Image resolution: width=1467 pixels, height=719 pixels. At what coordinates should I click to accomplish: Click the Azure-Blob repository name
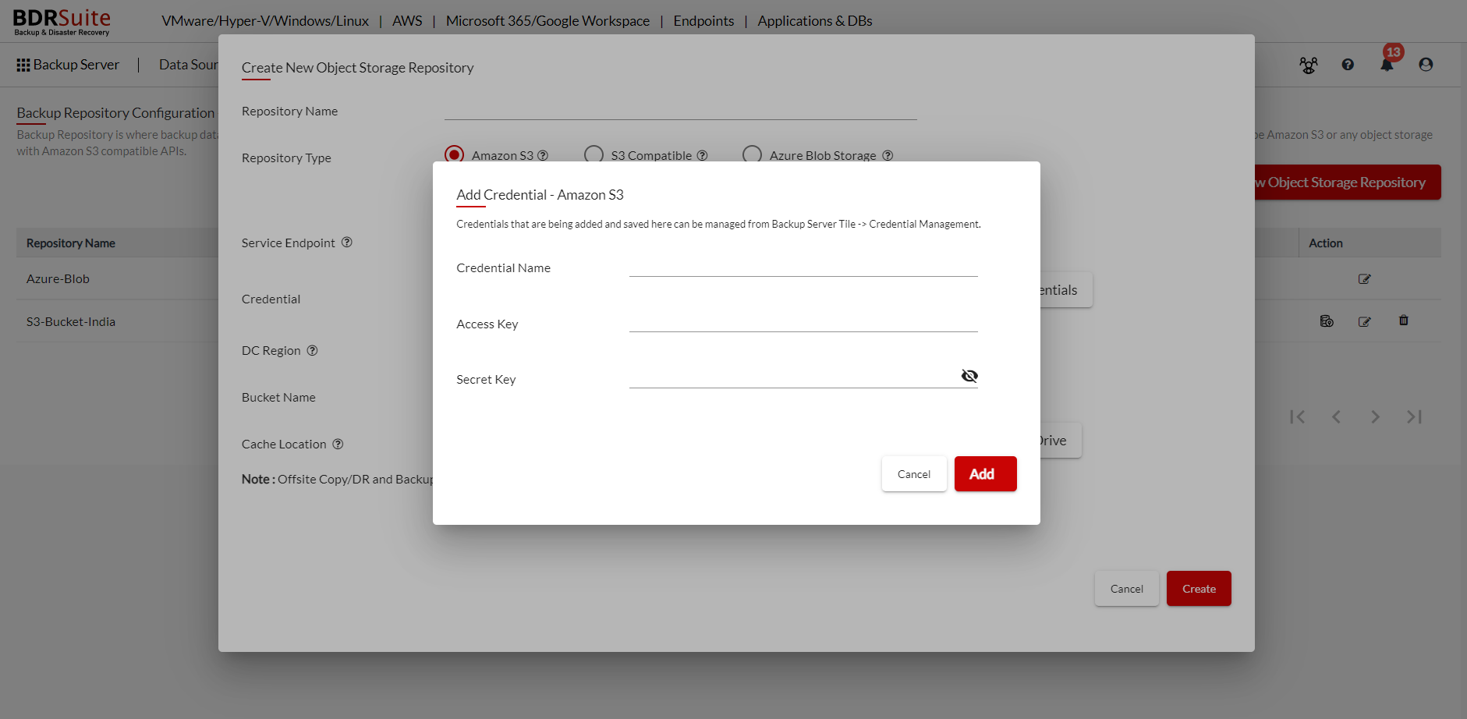58,279
